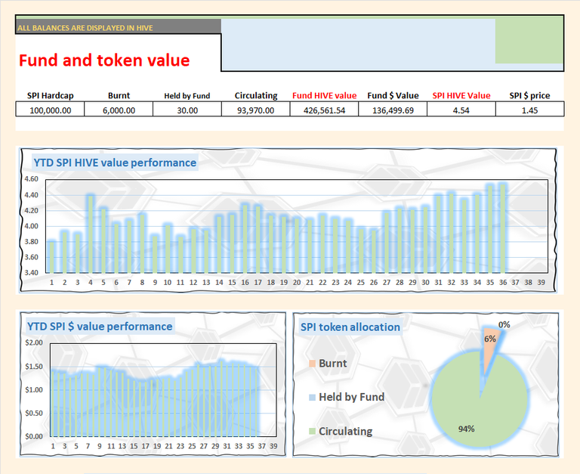Click the Burnt legend color swatch
This screenshot has width=580, height=474.
pos(312,364)
